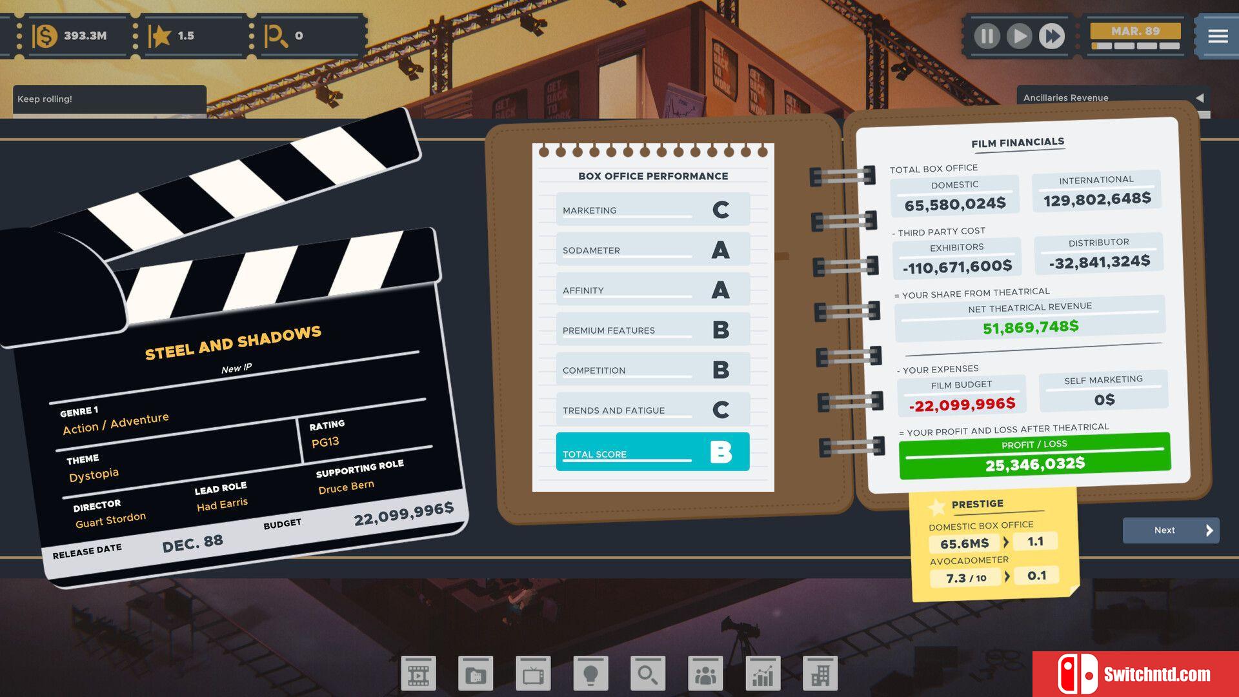1239x697 pixels.
Task: Select the Marketing score row
Action: [652, 209]
